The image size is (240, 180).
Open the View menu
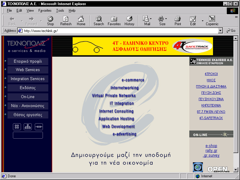[30, 10]
